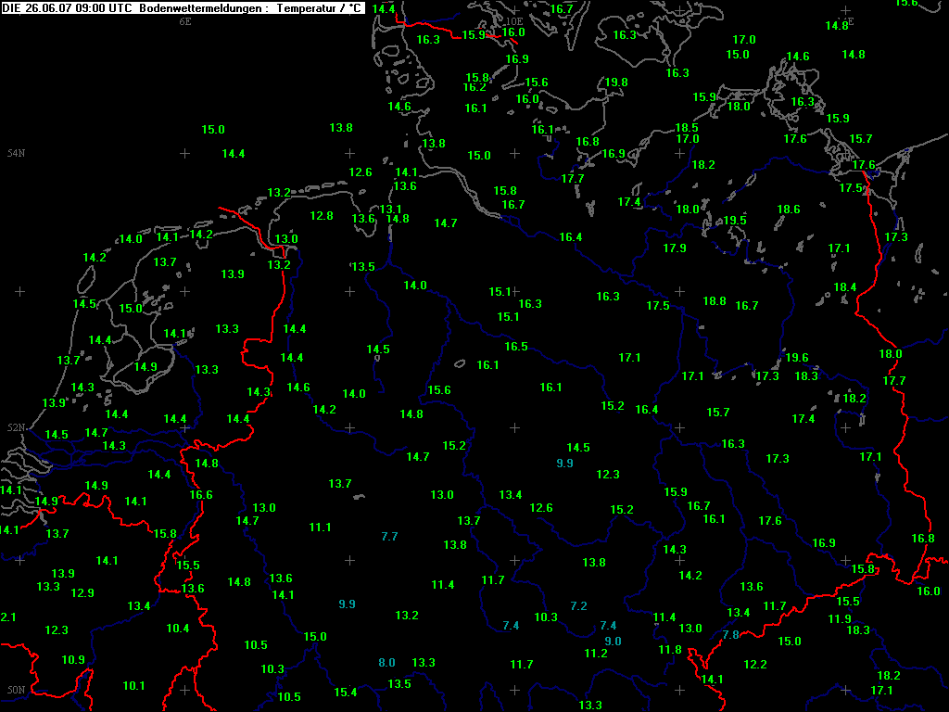Select the 19.8 temperature reading

(x=616, y=83)
